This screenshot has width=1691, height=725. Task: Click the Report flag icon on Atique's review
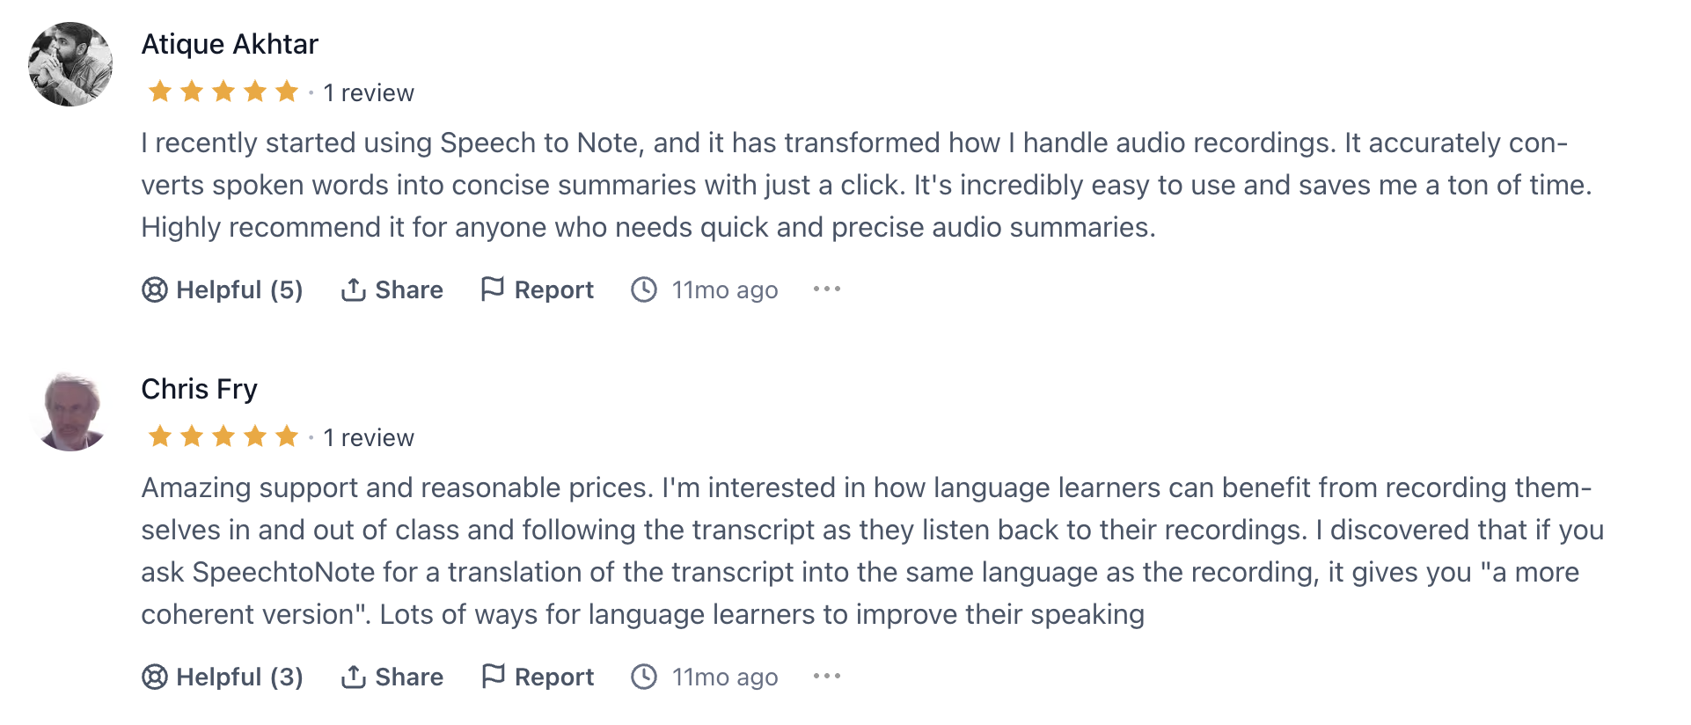pos(493,289)
